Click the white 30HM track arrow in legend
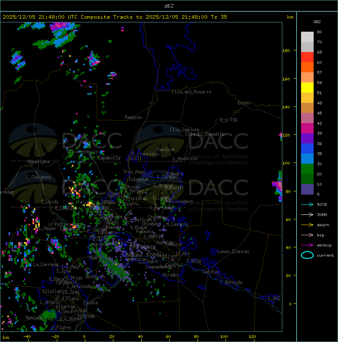Image resolution: width=338 pixels, height=342 pixels. point(307,214)
